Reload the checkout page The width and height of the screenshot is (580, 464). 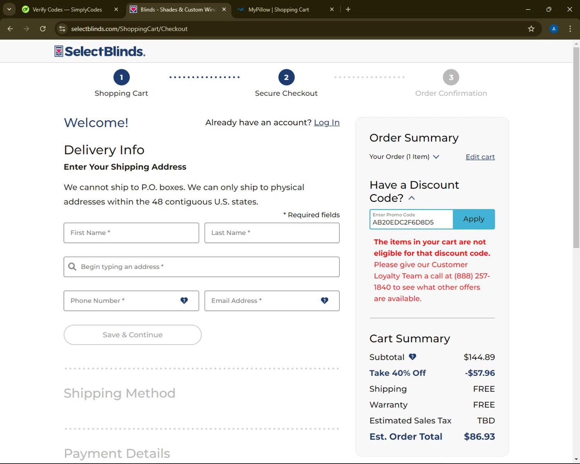(43, 29)
